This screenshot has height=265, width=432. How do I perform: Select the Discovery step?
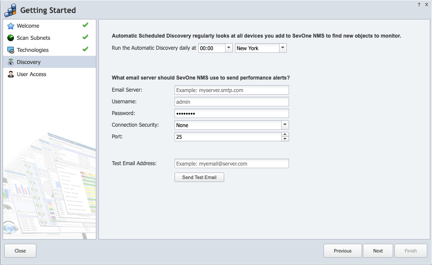50,62
